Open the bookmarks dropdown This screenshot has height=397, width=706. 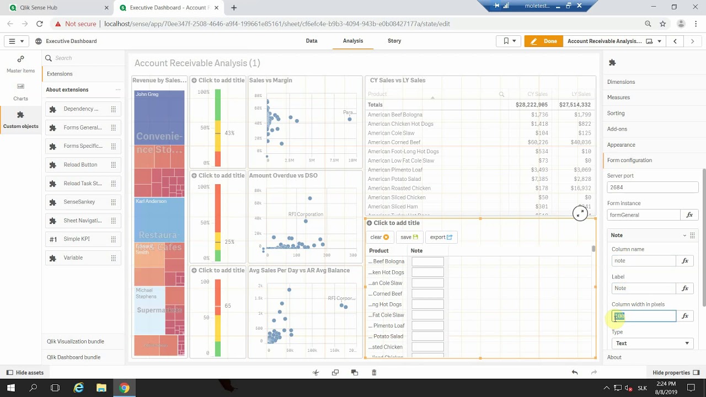[x=509, y=41]
